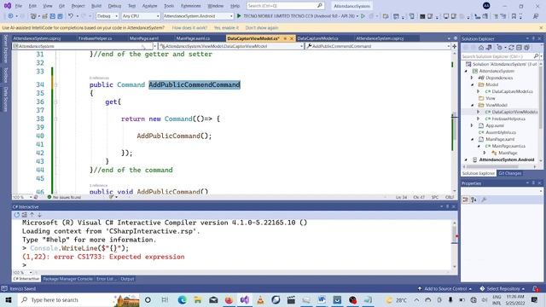Viewport: 546px width, 307px height.
Task: Switch to the DataCaptureModel.cs tab
Action: point(317,38)
